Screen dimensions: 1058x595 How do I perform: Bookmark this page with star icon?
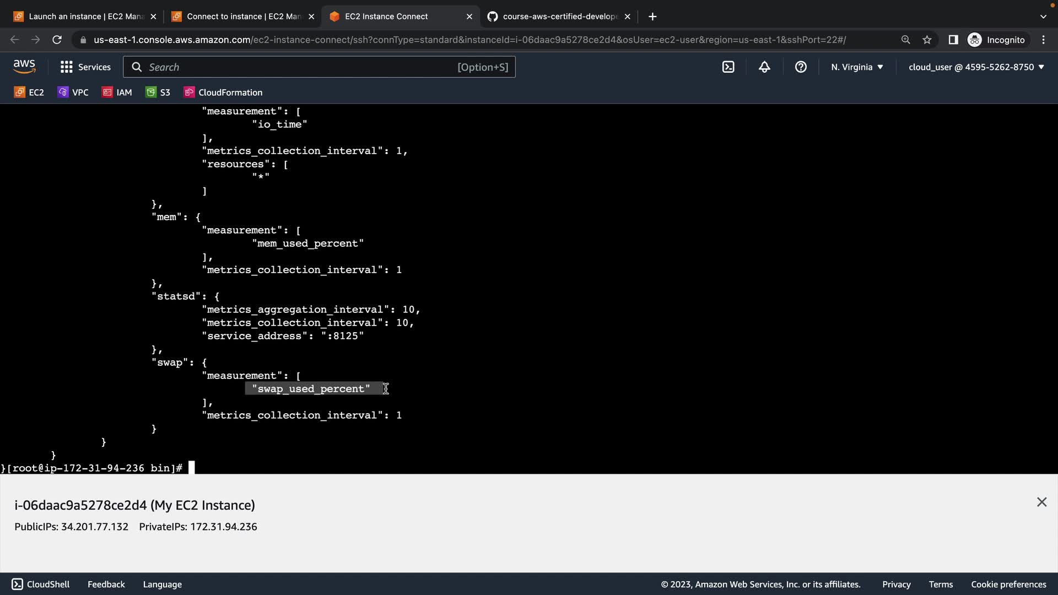pos(927,40)
